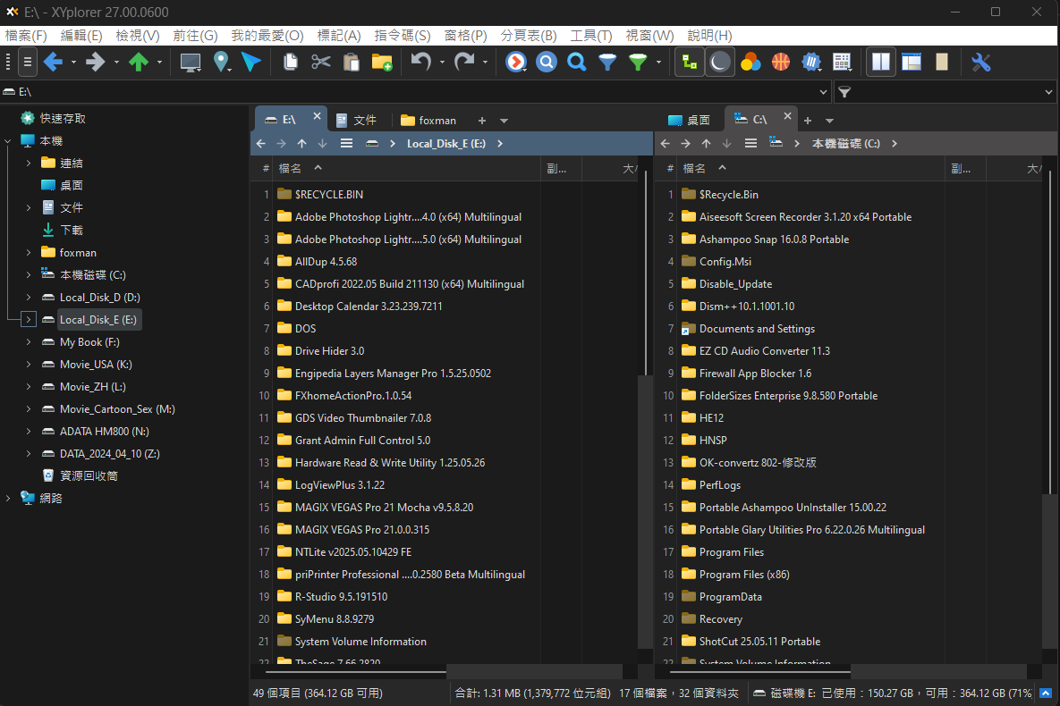
Task: Toggle Dark Mode with the moon icon
Action: pos(720,63)
